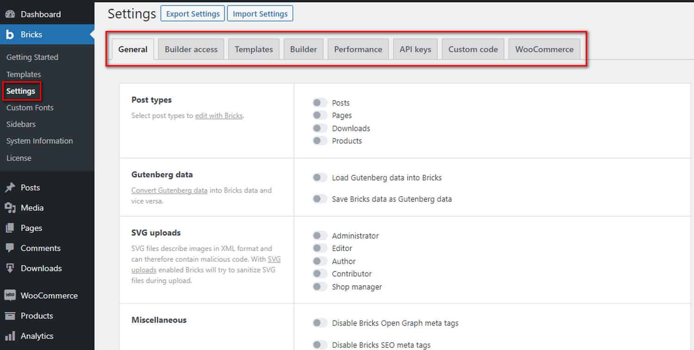The image size is (694, 350).
Task: Allow SVG uploads for Author
Action: pyautogui.click(x=320, y=261)
